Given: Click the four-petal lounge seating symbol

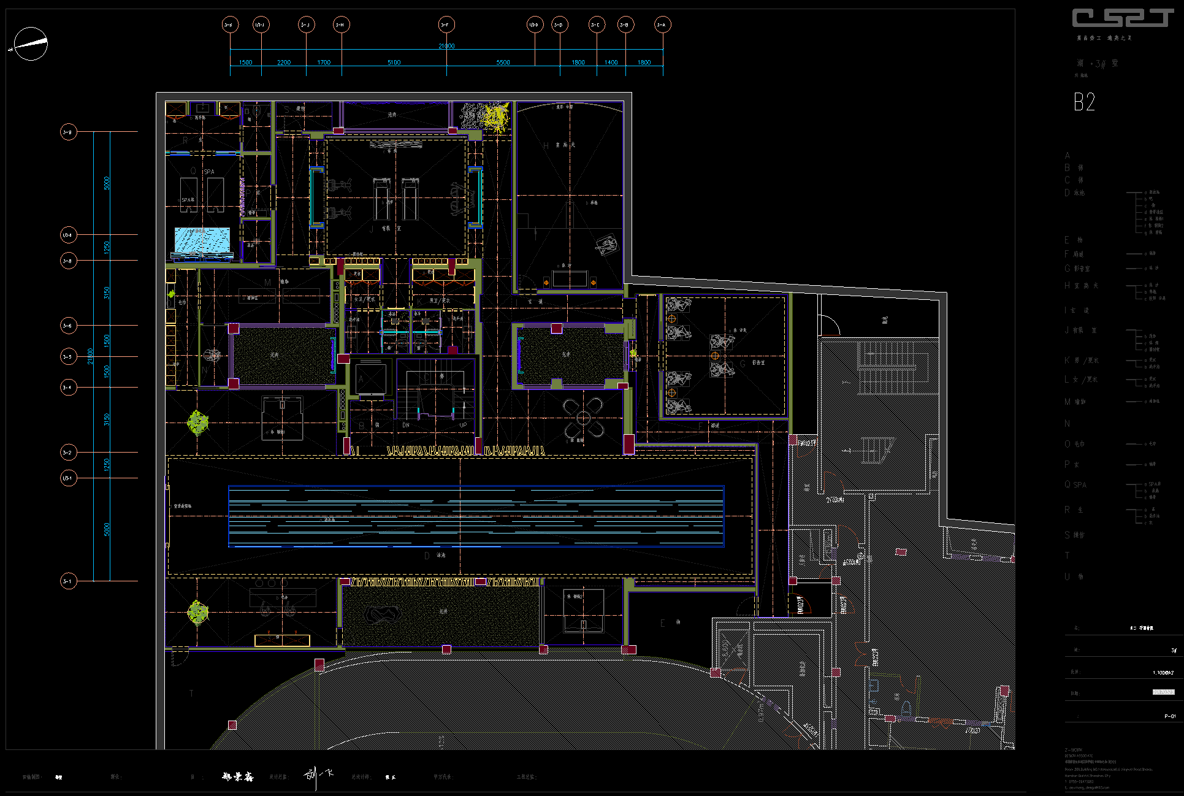Looking at the screenshot, I should pos(583,418).
